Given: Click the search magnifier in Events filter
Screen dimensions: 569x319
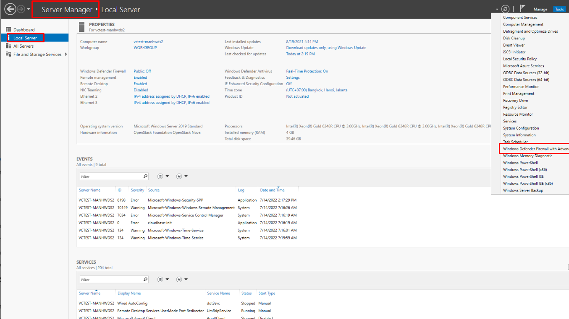Looking at the screenshot, I should click(x=145, y=176).
